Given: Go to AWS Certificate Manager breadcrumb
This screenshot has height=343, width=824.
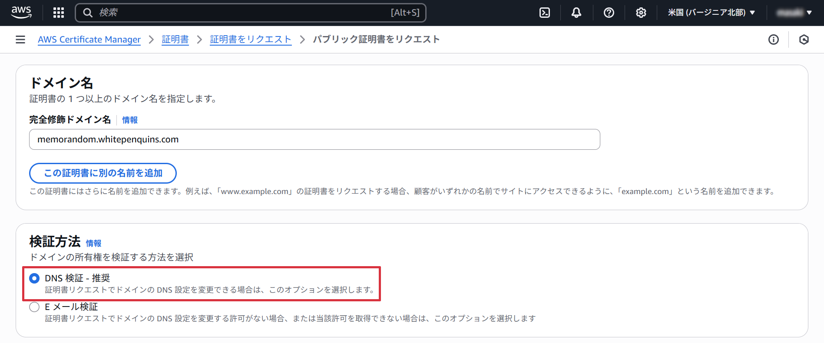Looking at the screenshot, I should (x=89, y=40).
